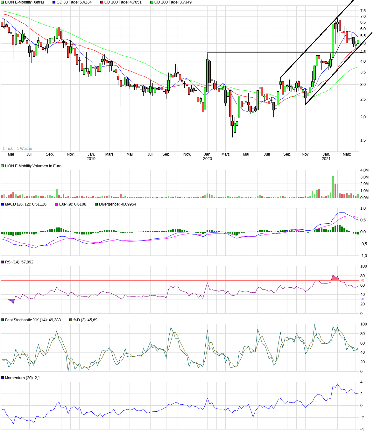Click the LION E-Mobility Volumen legend icon

tap(3, 166)
